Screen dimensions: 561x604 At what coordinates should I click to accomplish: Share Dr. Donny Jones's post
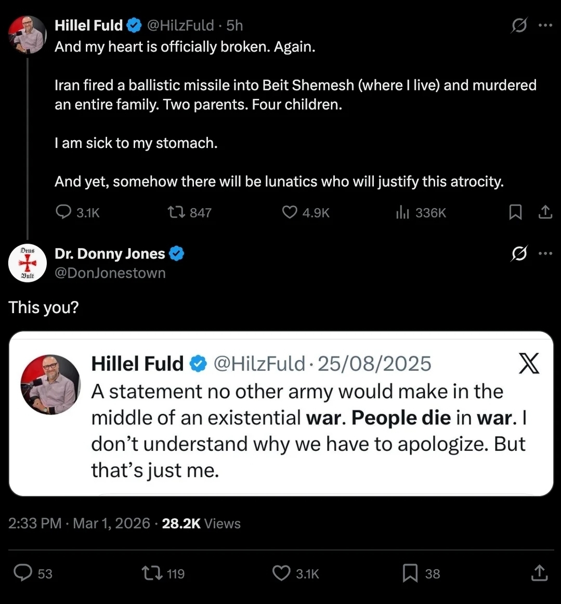coord(540,573)
